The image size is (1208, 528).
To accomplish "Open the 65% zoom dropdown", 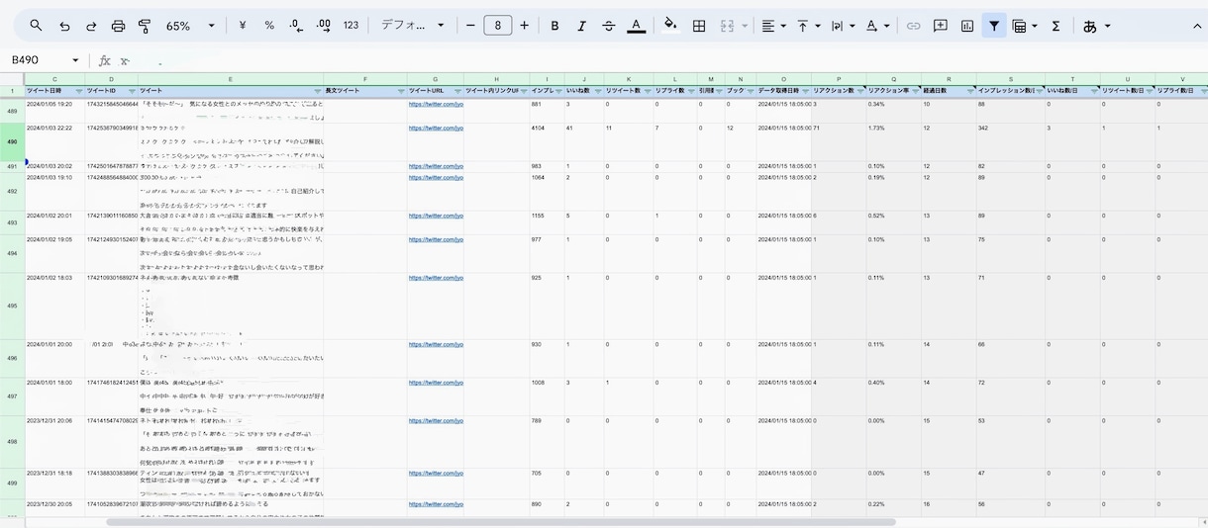I will click(190, 26).
